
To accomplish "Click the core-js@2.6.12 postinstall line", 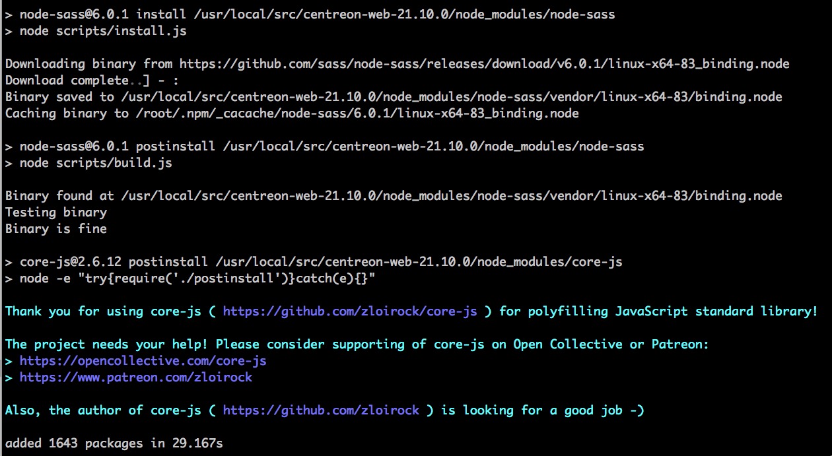I will (313, 262).
